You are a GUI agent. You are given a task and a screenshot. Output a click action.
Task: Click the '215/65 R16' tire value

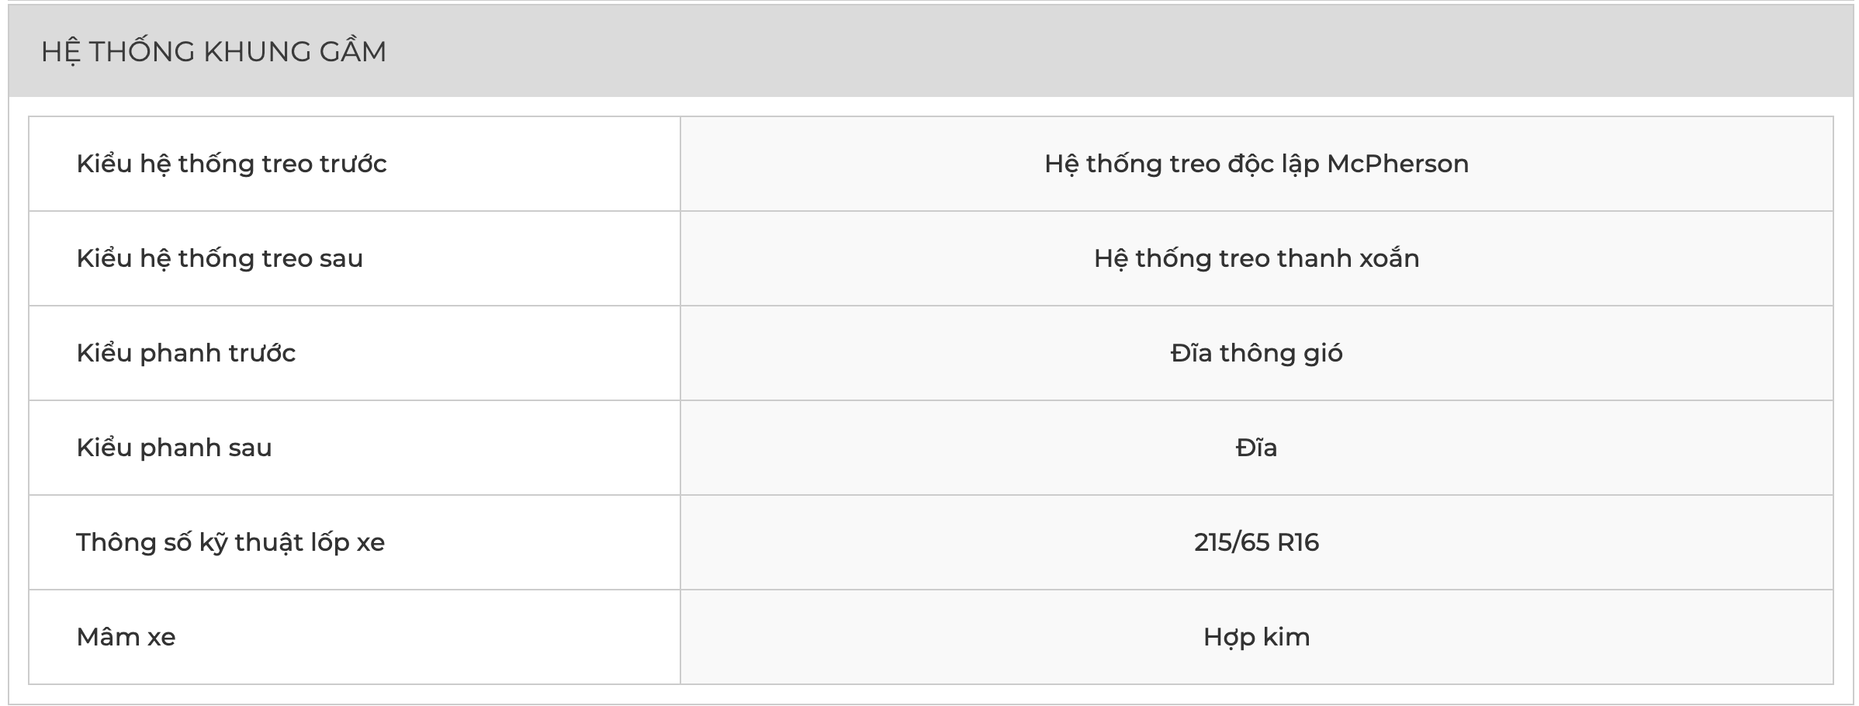(1256, 543)
